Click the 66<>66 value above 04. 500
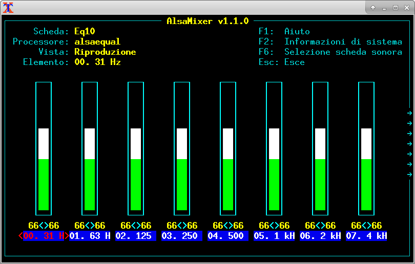The image size is (415, 264). point(228,226)
